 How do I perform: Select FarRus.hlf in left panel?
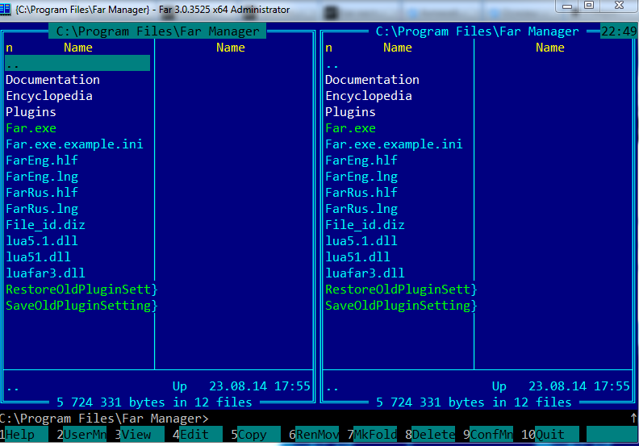pyautogui.click(x=42, y=193)
